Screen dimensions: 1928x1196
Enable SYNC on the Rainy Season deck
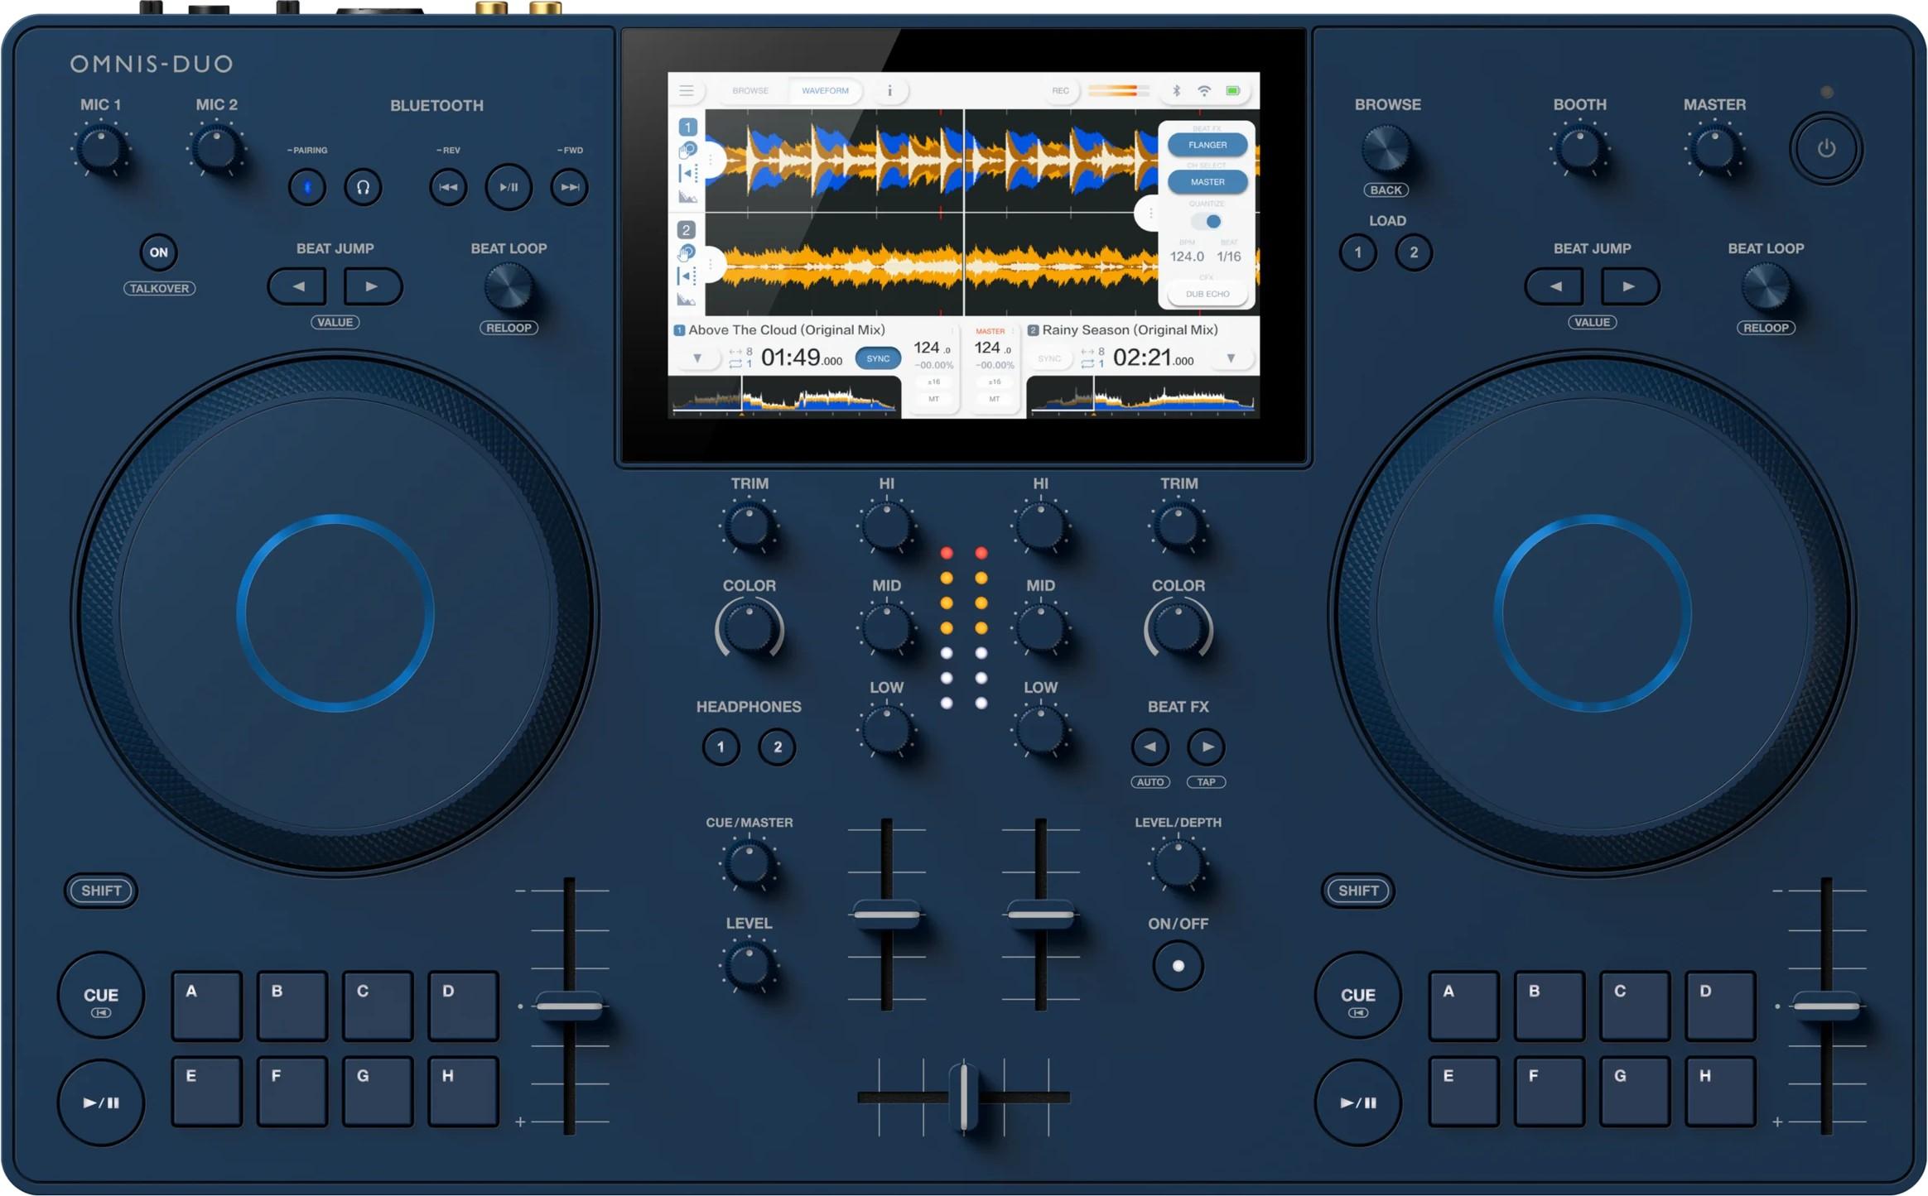click(1049, 359)
